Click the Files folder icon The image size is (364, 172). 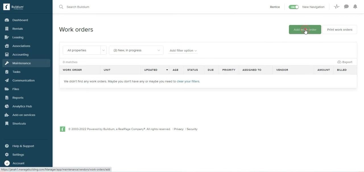coord(7,89)
